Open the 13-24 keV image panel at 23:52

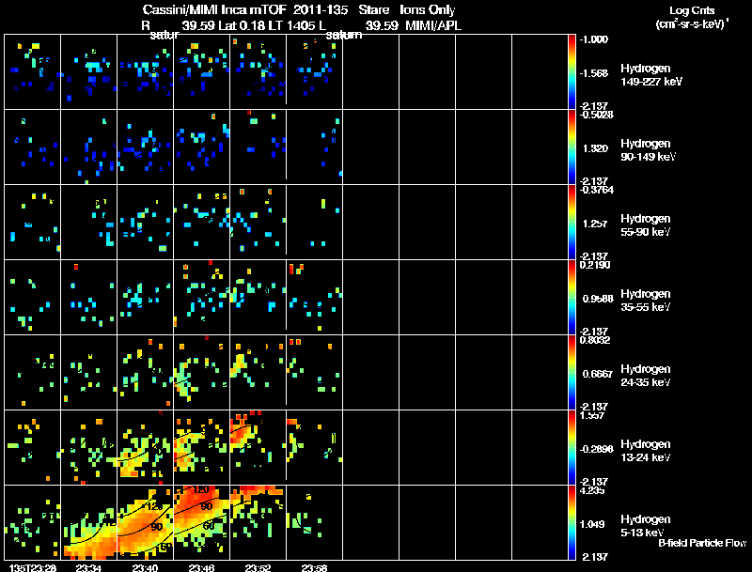point(258,447)
